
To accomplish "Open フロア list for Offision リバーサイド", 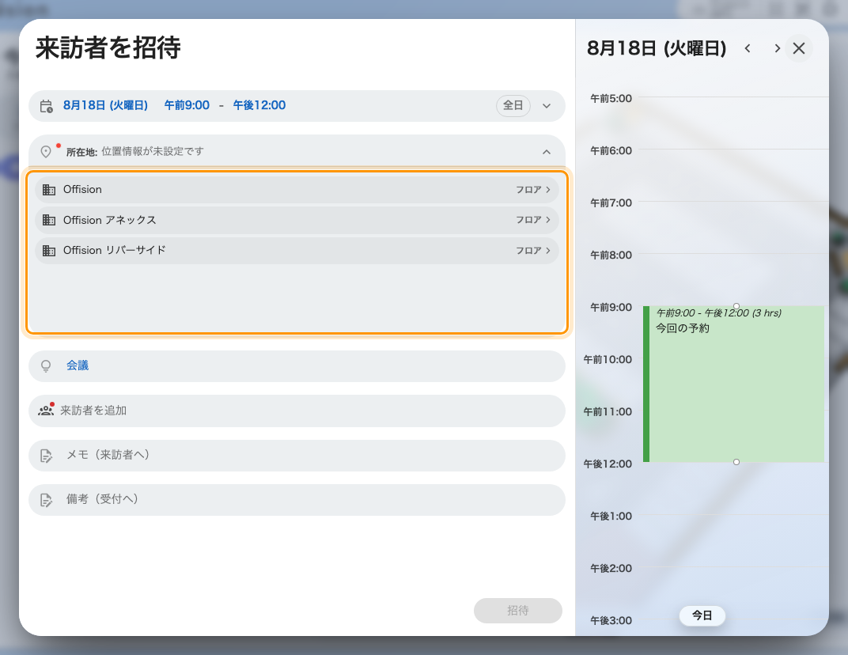I will [x=532, y=251].
